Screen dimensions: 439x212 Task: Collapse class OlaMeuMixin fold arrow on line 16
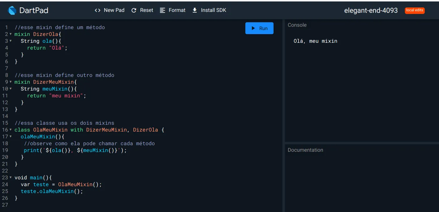(x=11, y=130)
